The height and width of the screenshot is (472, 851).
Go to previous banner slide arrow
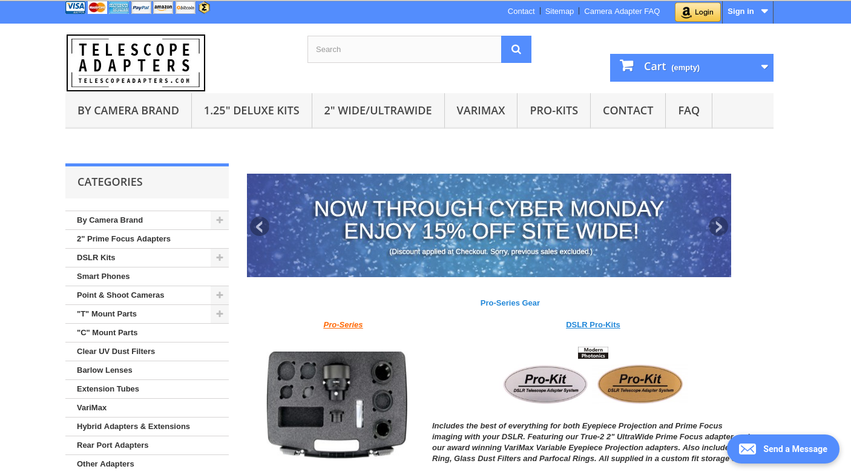point(260,227)
